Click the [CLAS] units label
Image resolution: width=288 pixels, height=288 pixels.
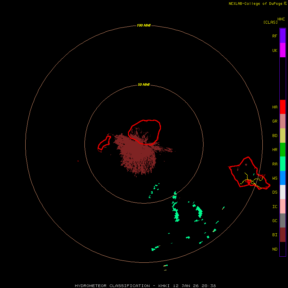point(270,22)
